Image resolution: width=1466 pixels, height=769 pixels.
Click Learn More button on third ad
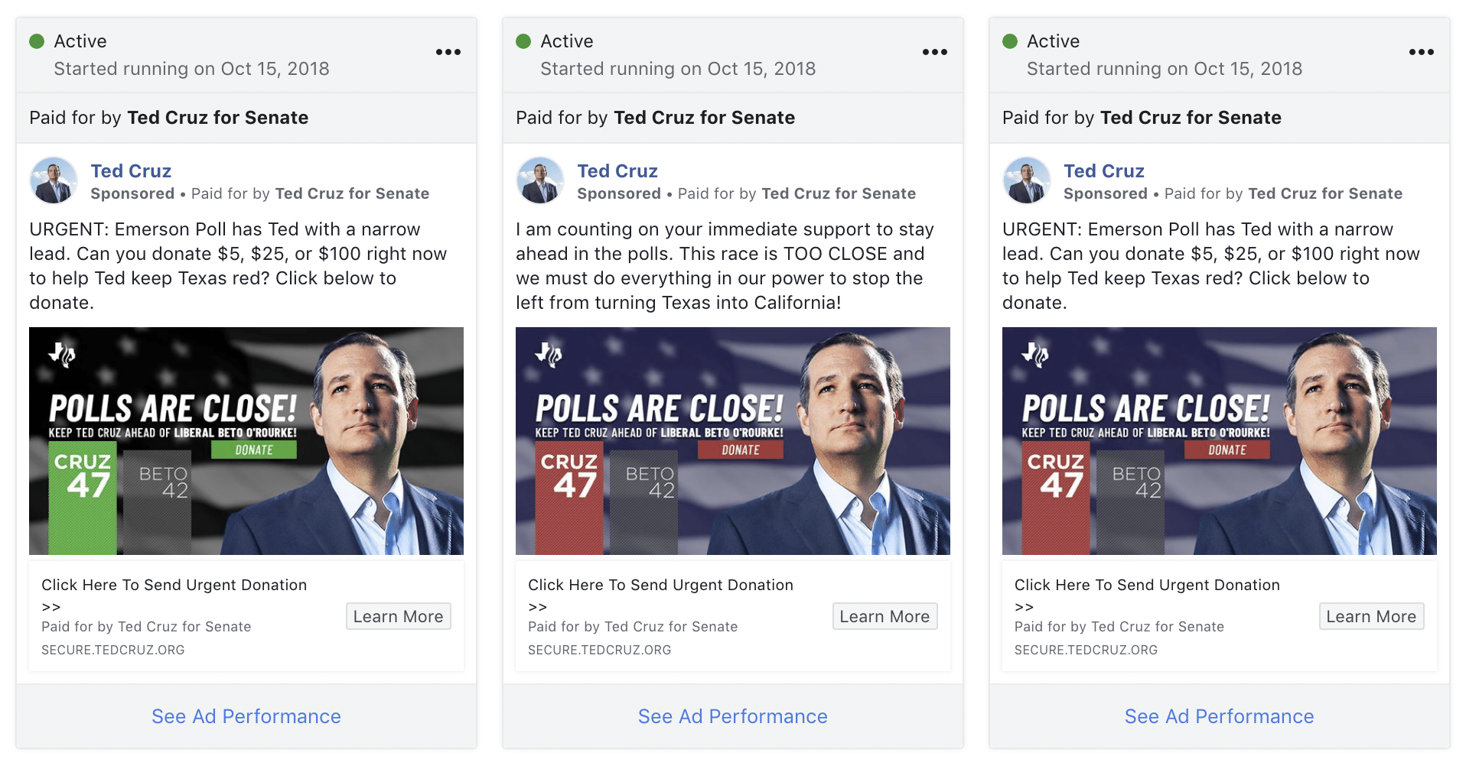[1372, 616]
